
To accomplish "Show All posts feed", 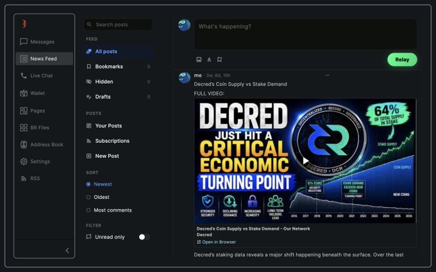I will coord(119,51).
